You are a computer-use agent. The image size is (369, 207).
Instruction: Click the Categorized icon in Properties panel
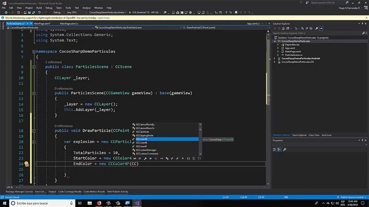pos(274,149)
